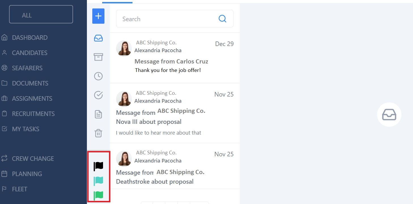Click the Candidates person icon
Screen dimensions: 413x204
click(x=4, y=52)
